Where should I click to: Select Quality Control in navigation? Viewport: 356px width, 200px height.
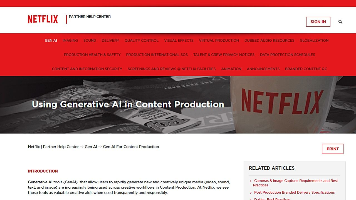coord(142,41)
